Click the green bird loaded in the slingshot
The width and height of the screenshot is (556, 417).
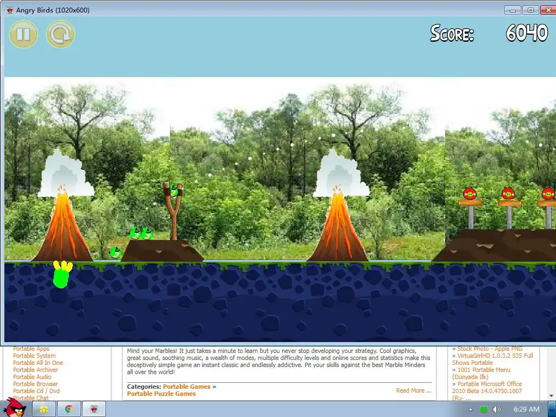(174, 191)
